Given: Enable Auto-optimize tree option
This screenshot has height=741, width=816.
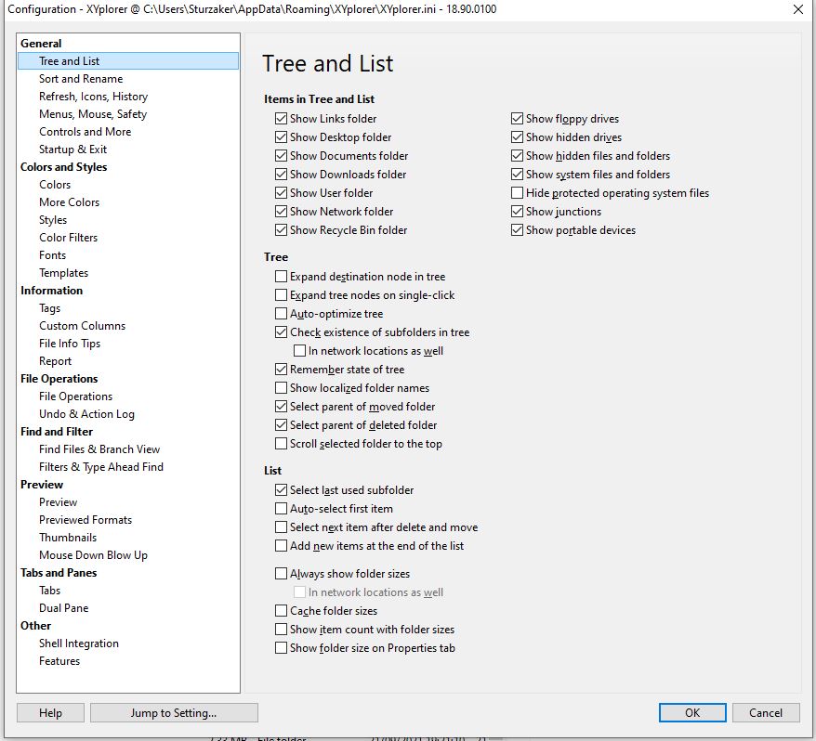Looking at the screenshot, I should (281, 314).
